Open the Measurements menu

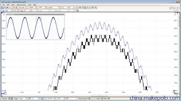[x=21, y=5]
